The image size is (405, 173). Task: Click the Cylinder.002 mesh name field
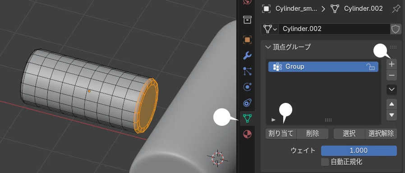[x=334, y=29]
